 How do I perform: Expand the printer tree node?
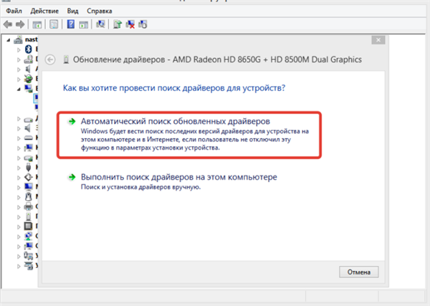click(x=19, y=207)
